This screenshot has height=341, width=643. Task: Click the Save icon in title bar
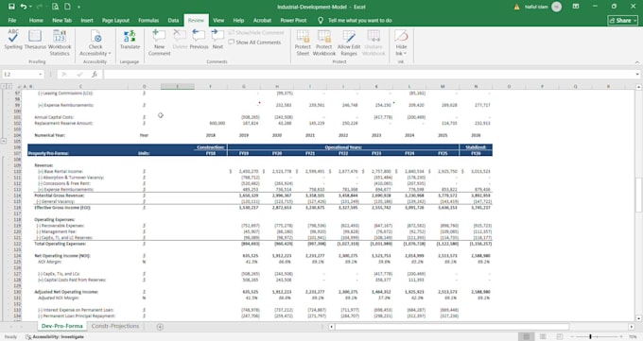[x=11, y=7]
